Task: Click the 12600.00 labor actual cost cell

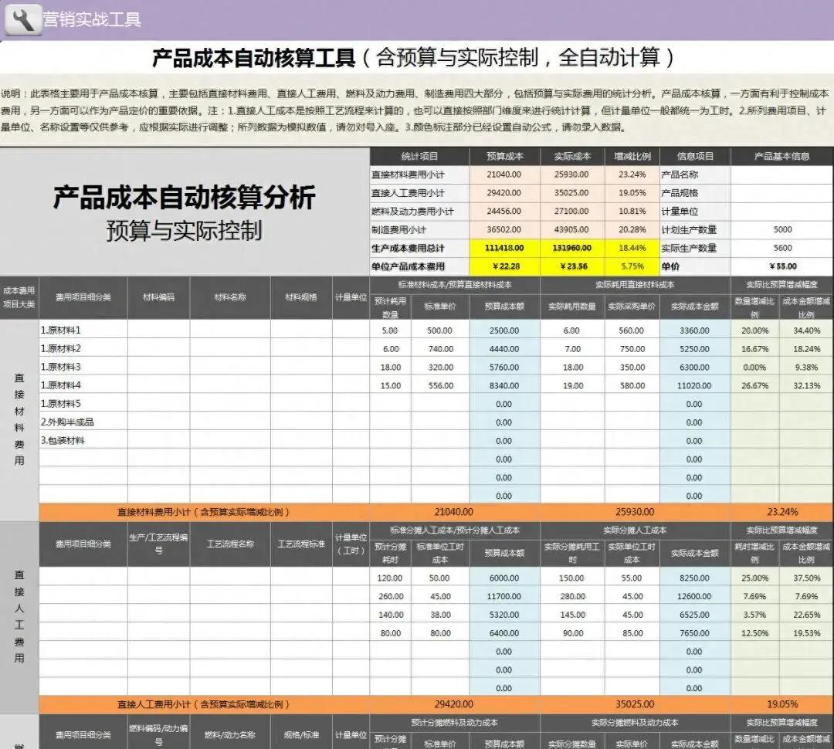Action: [695, 596]
